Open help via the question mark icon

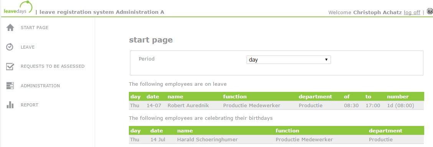[430, 11]
